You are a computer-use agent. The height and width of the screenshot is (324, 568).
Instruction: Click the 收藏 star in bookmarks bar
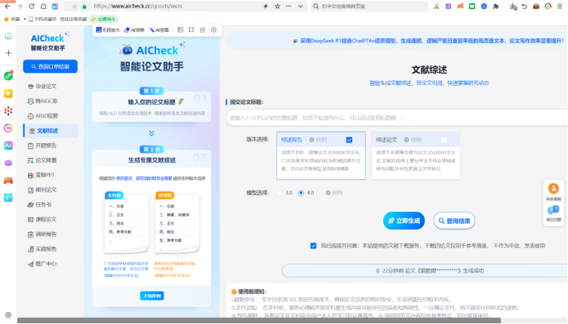(6, 19)
